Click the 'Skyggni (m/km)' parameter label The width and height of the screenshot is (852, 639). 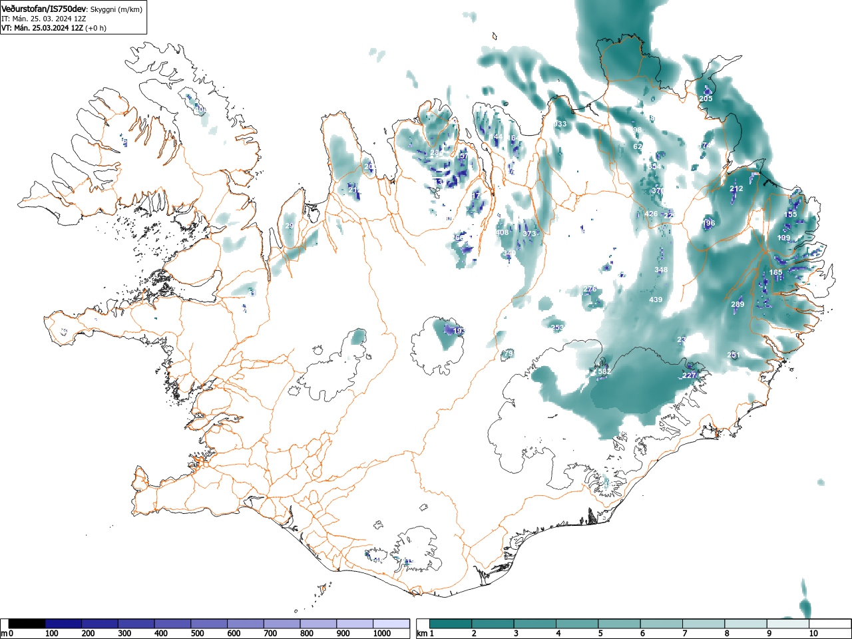pos(116,9)
